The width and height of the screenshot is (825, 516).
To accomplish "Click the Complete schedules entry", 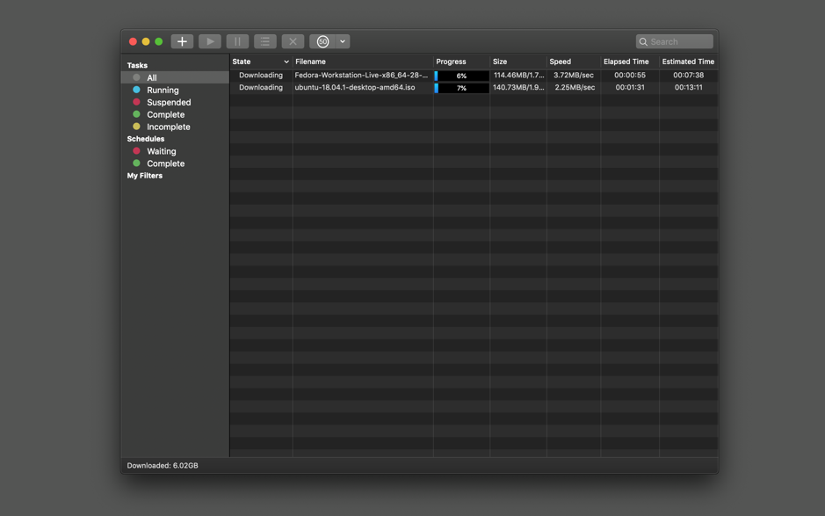I will click(163, 164).
